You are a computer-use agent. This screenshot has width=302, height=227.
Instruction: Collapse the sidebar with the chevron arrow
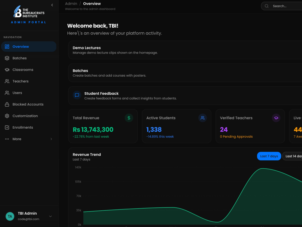[52, 5]
